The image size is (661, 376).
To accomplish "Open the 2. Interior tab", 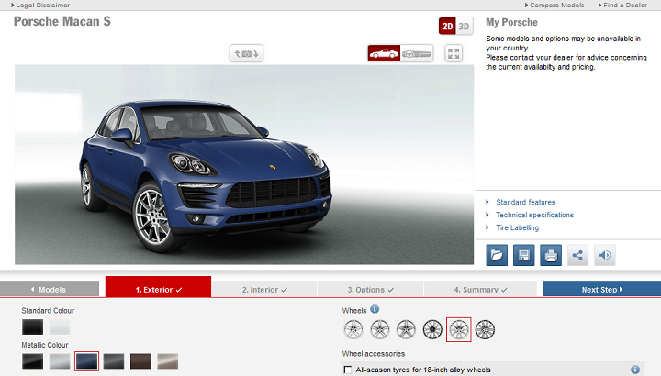I will point(264,289).
